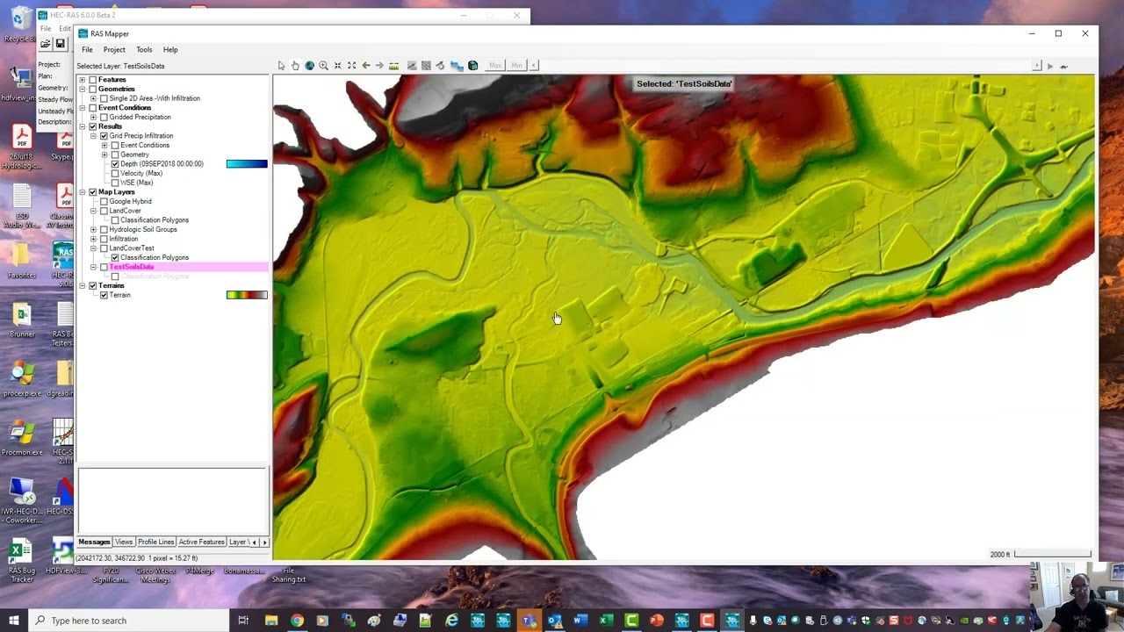Screen dimensions: 1124x632
Task: Select the measure ruler tool
Action: [x=393, y=66]
